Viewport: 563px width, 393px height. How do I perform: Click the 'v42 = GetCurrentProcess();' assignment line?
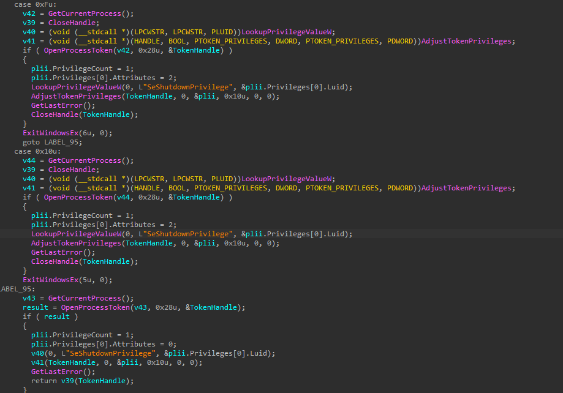click(x=78, y=13)
